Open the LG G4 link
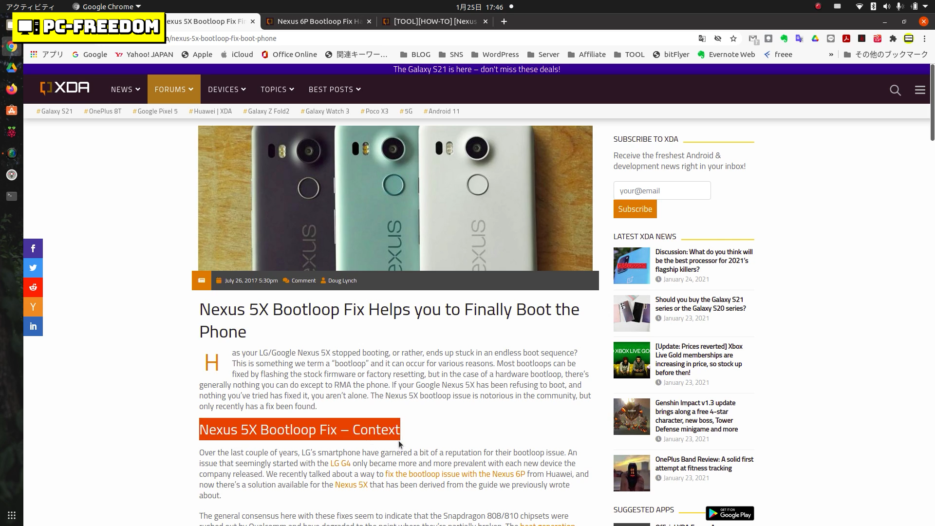 pyautogui.click(x=340, y=463)
